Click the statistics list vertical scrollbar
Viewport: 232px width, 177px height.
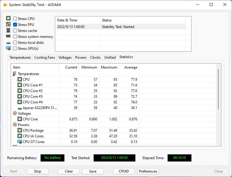(219, 89)
